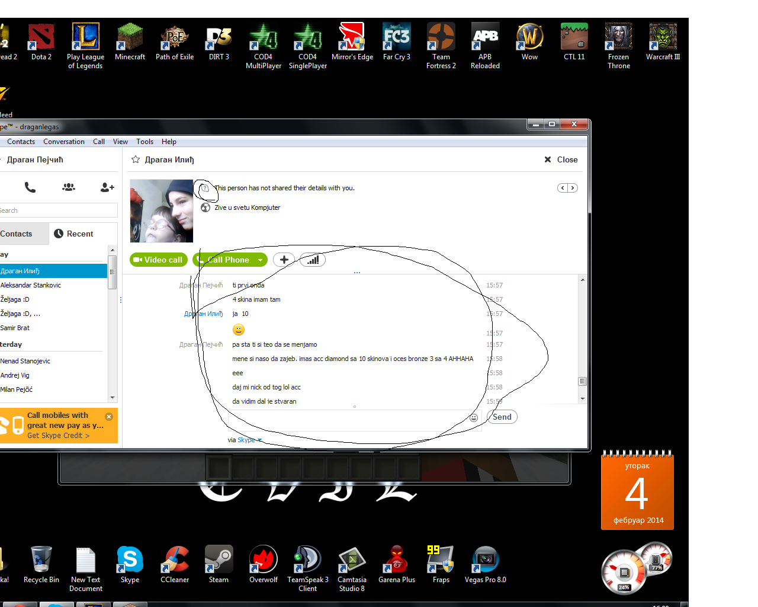The image size is (758, 607).
Task: Open CCleaner from the desktop
Action: coord(175,564)
